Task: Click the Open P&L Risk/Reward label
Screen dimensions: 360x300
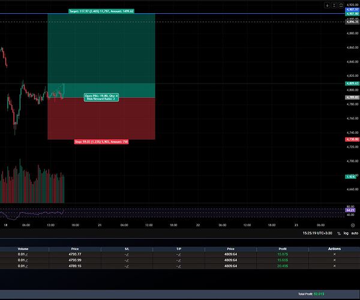Action: point(101,97)
